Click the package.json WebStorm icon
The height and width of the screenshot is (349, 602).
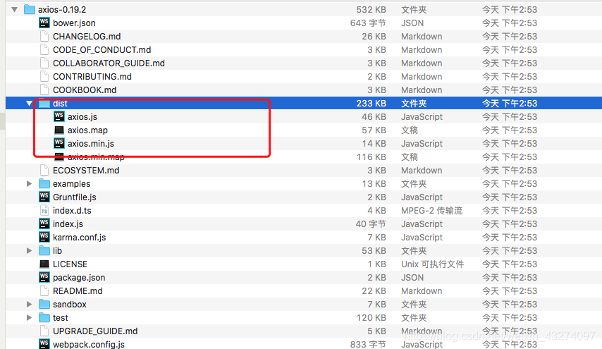(x=44, y=277)
